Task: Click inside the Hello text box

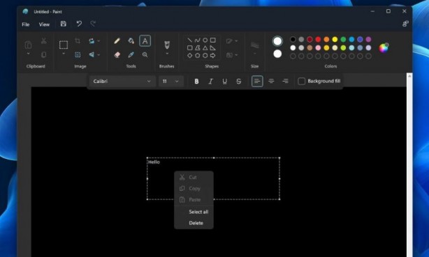Action: (213, 179)
